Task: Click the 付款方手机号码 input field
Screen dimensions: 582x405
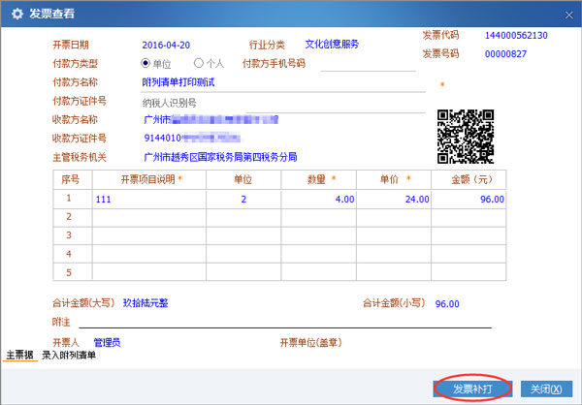Action: (367, 64)
